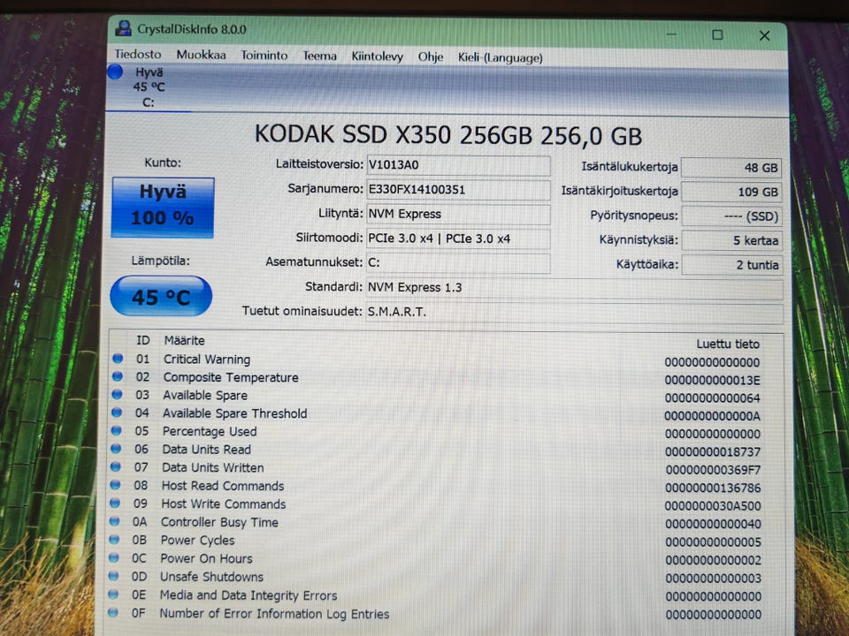Click the status dot for Unsafe Shutdowns
Screen dimensions: 849x636
pos(112,576)
